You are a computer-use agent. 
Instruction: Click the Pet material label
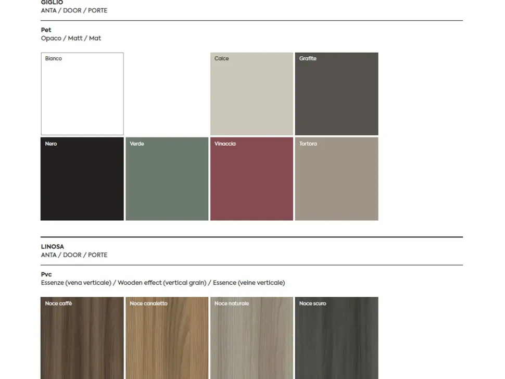[x=46, y=30]
